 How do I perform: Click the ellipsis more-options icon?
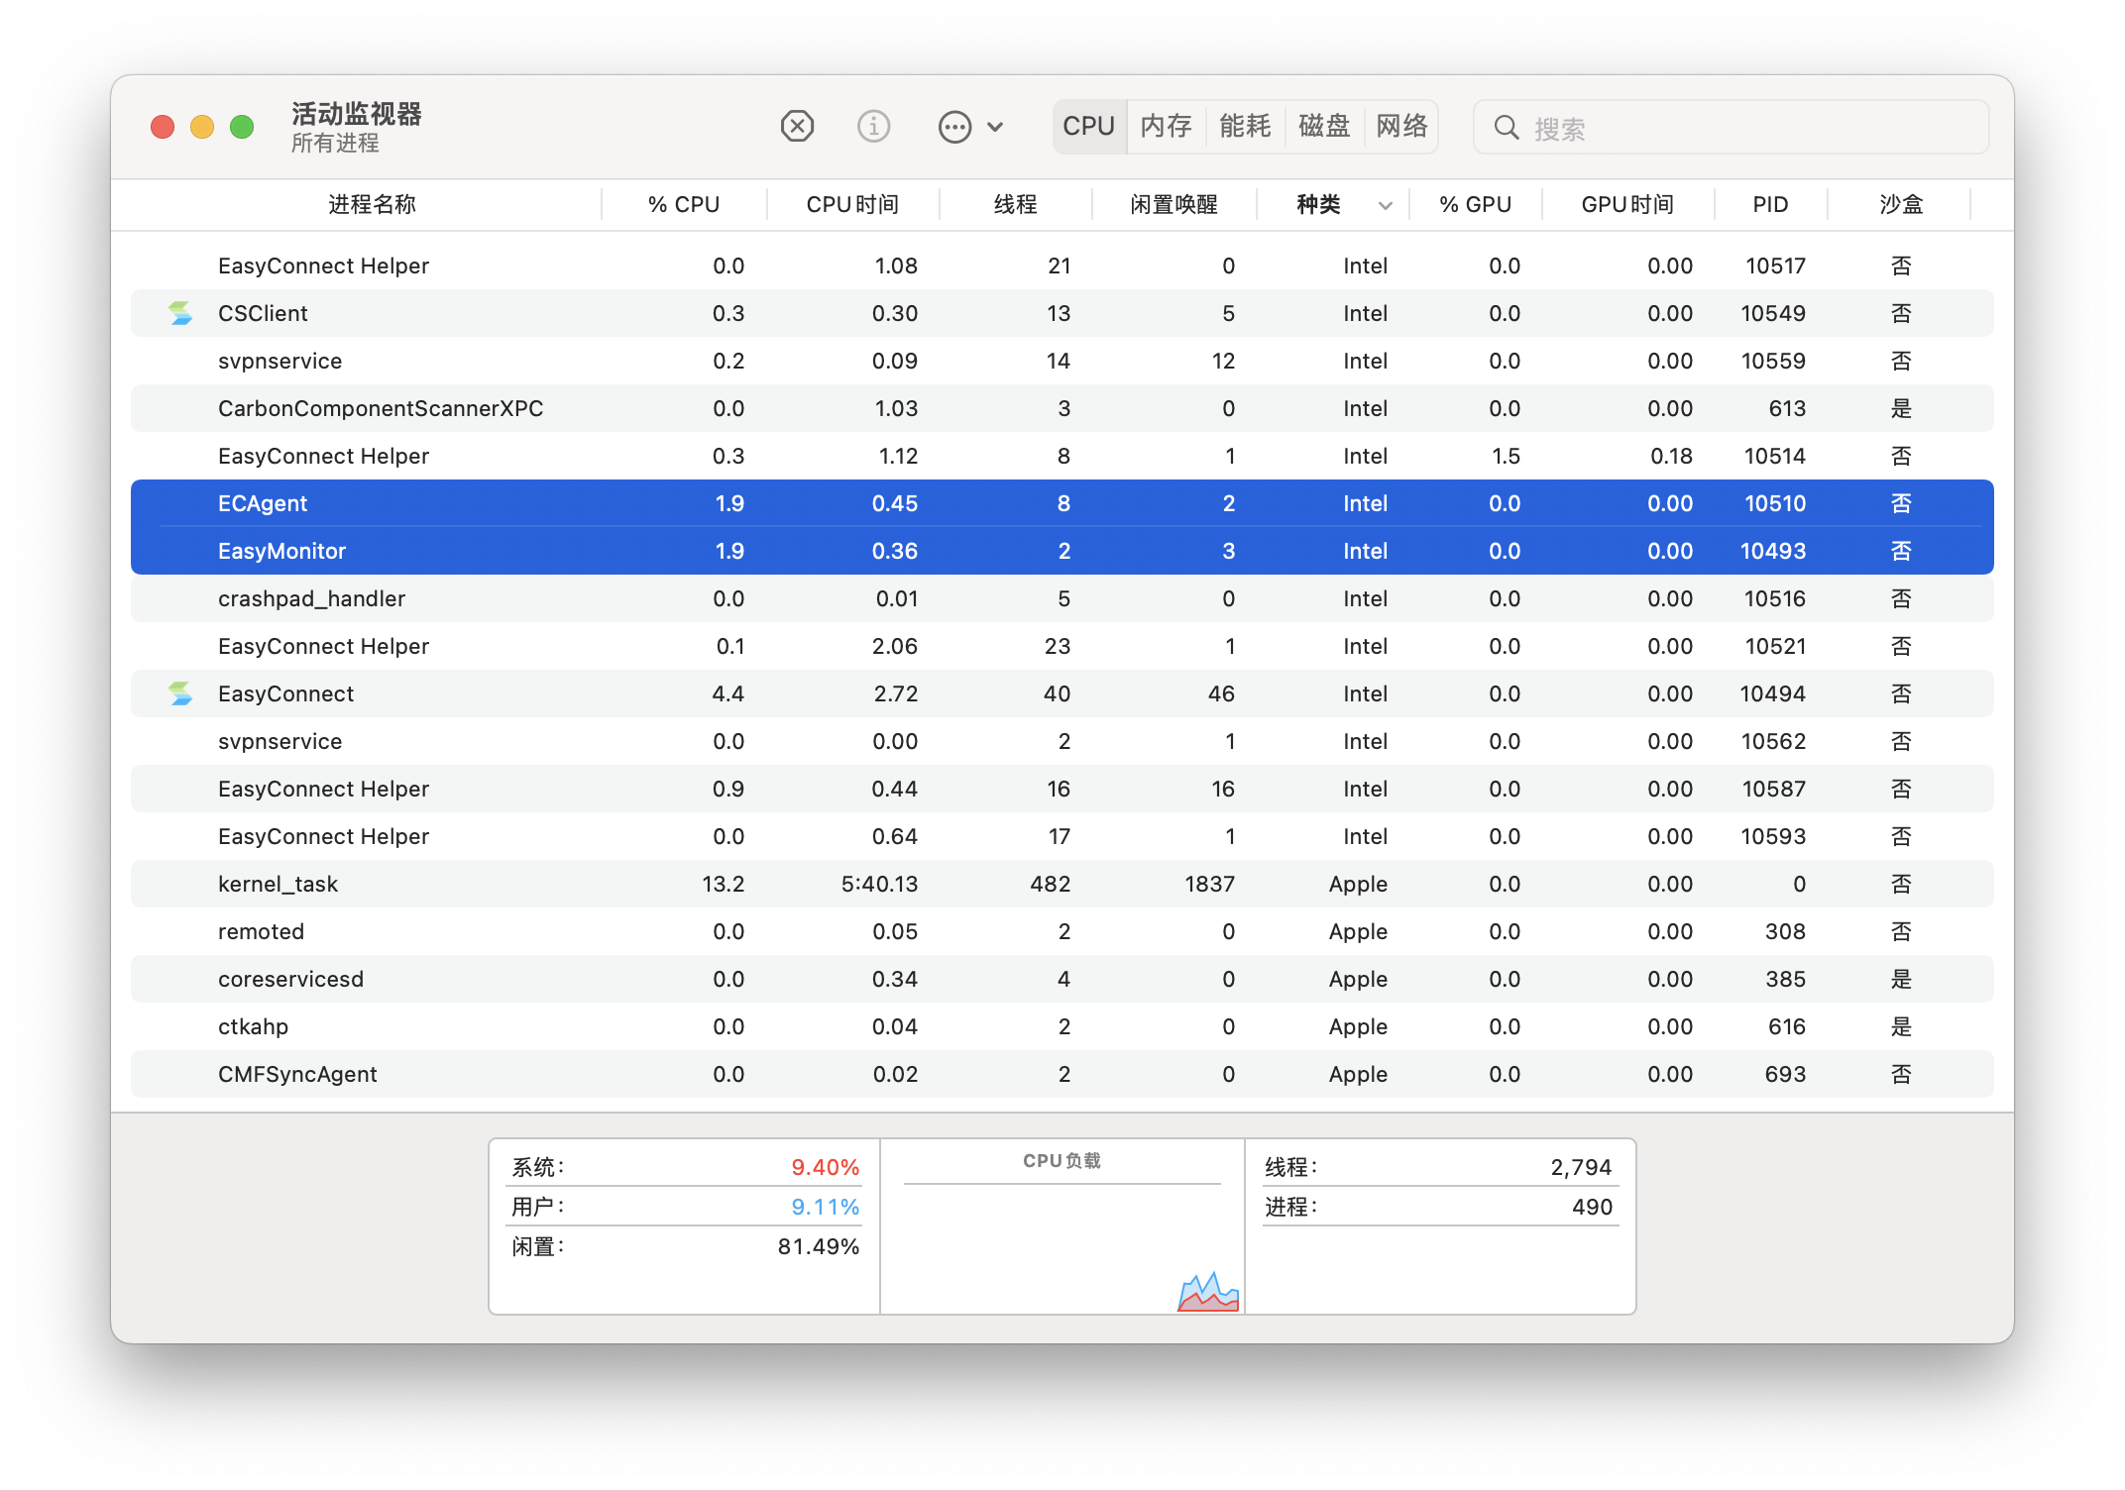(x=954, y=127)
